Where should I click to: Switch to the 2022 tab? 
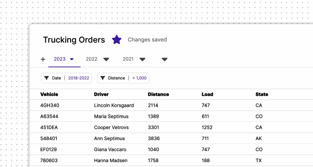[x=91, y=59]
